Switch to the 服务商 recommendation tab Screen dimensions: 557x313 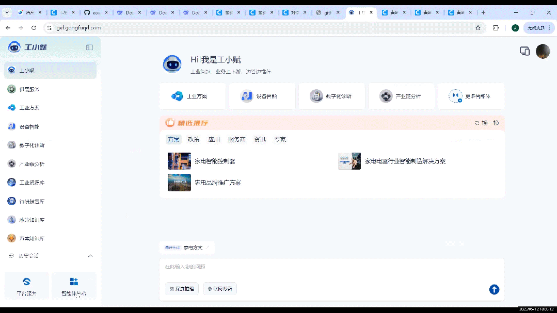tap(236, 139)
